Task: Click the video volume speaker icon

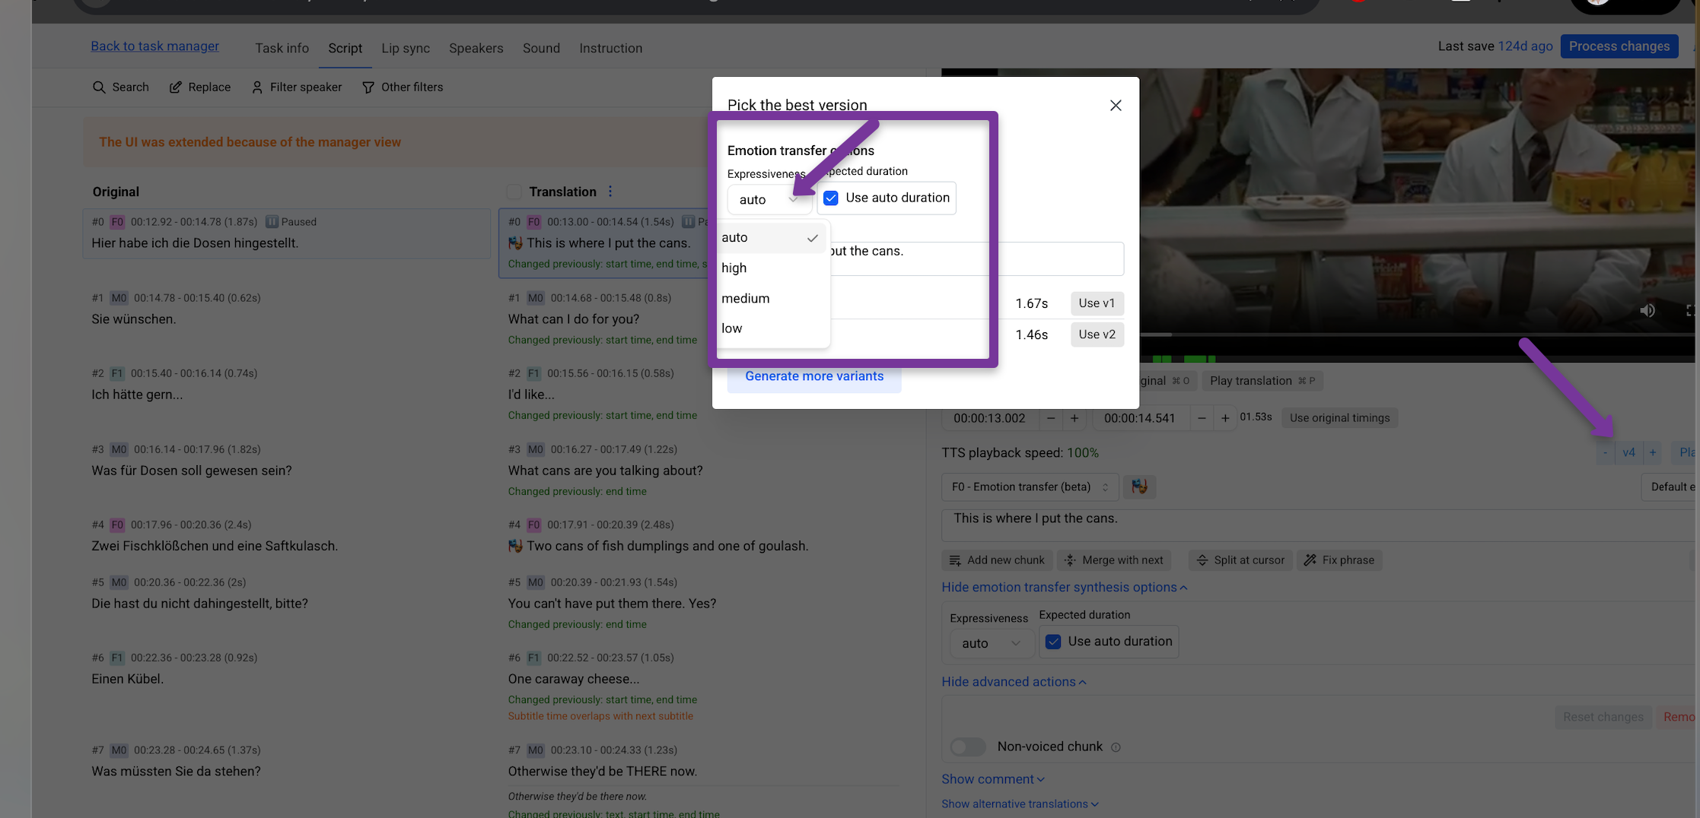Action: point(1647,310)
